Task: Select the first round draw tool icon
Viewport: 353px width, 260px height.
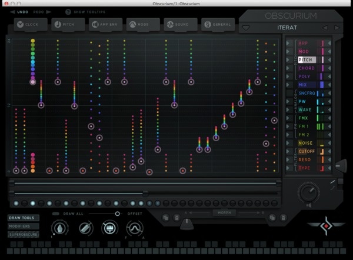Action: click(x=59, y=229)
